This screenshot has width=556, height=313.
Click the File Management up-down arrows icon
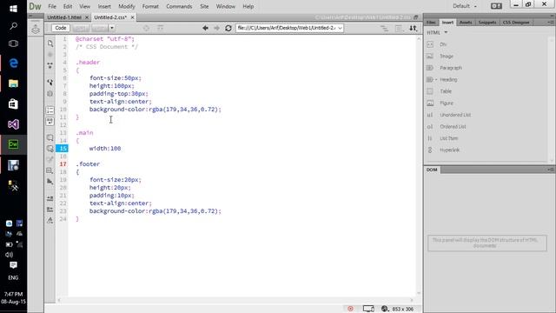pos(414,28)
